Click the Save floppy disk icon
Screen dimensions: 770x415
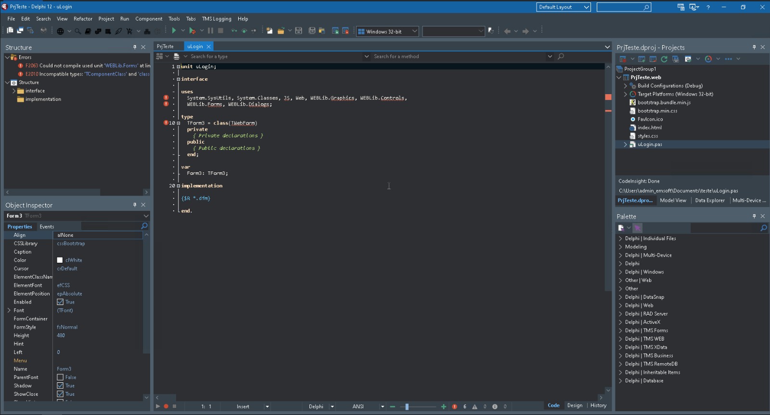coord(298,31)
